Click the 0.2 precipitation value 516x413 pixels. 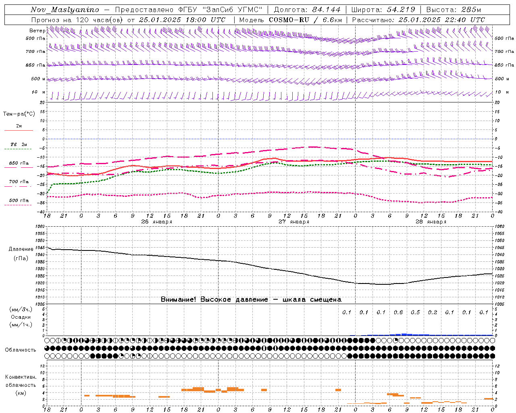(x=433, y=313)
